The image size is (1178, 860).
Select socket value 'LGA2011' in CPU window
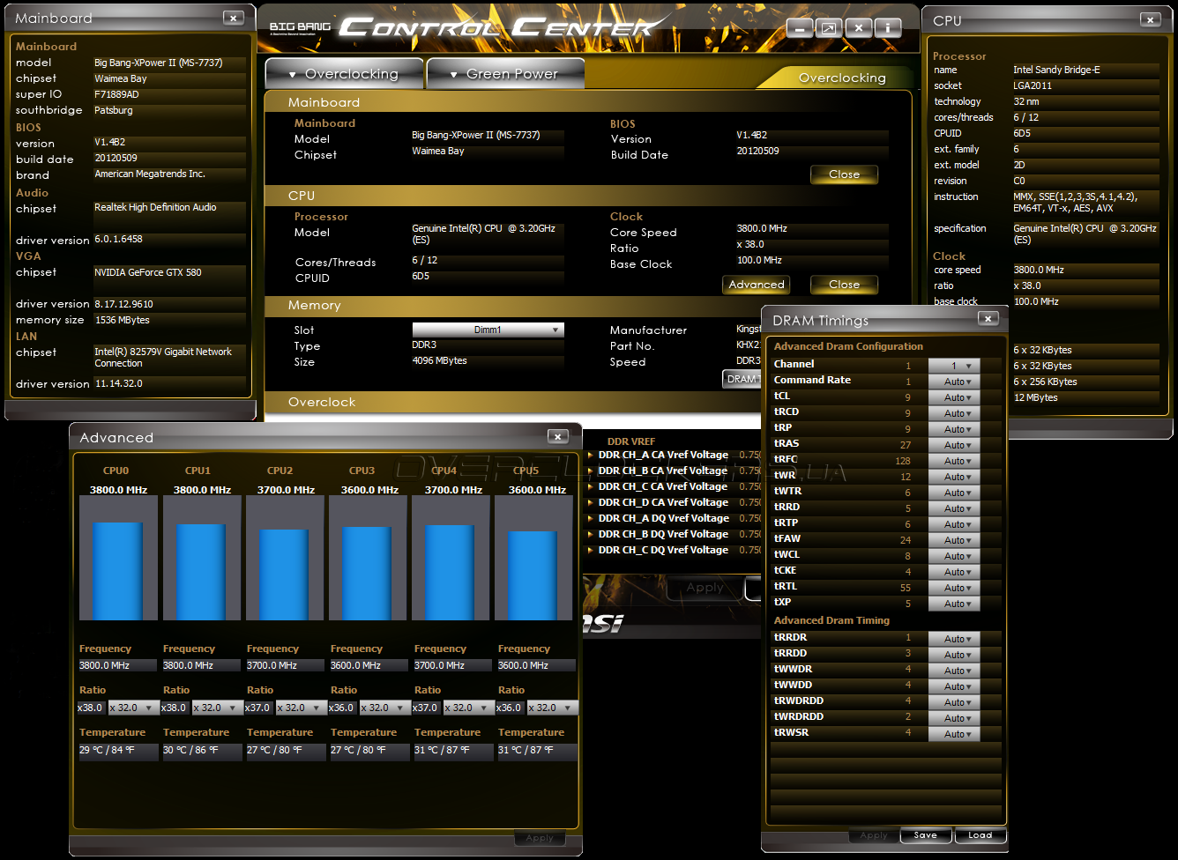tap(1033, 85)
